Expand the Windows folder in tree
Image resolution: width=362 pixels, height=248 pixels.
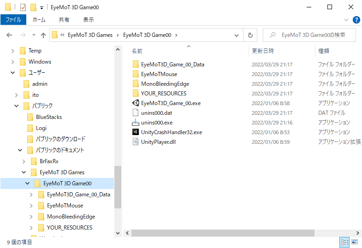click(x=12, y=62)
